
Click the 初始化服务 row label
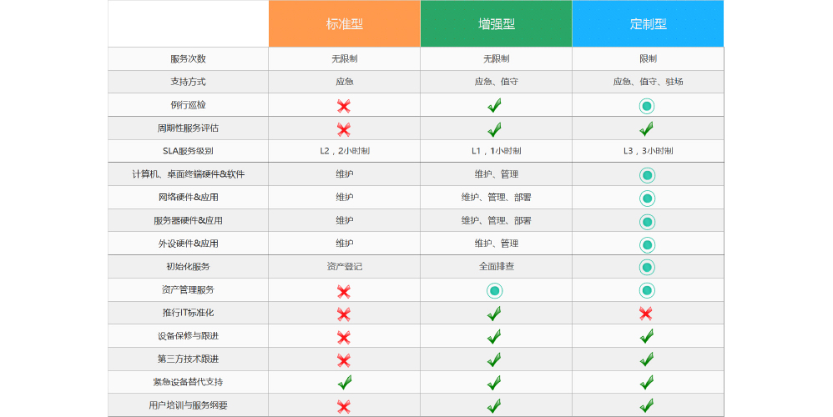pos(188,267)
